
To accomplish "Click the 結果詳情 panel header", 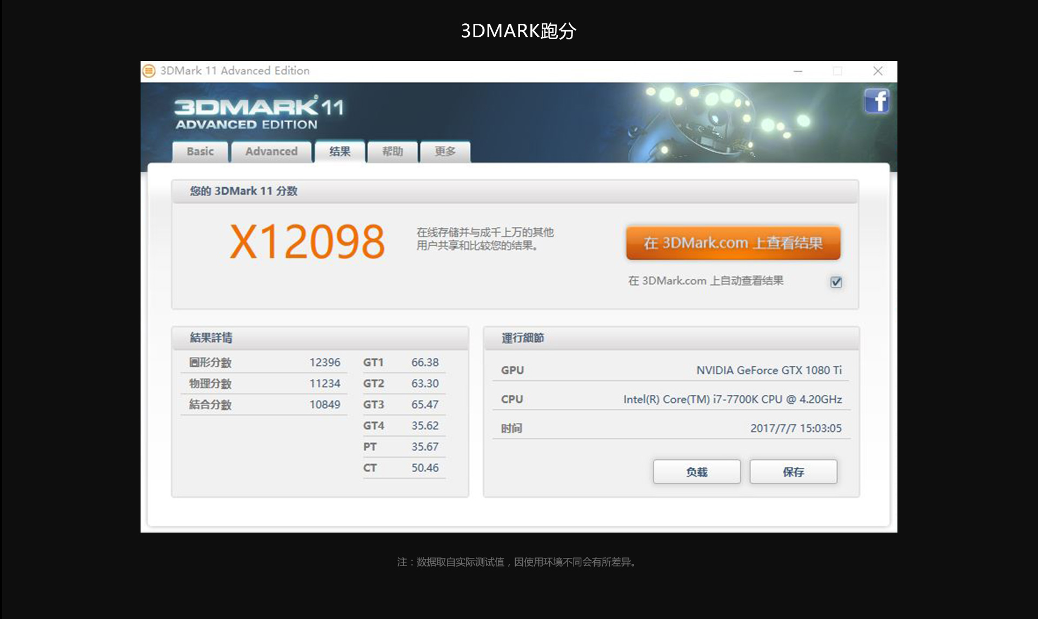I will coord(320,338).
